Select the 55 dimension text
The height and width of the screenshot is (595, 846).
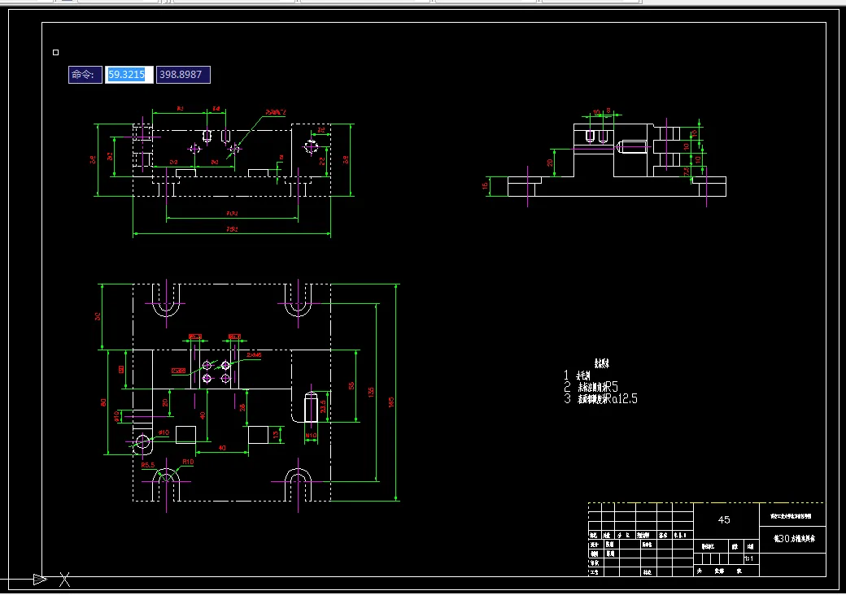pyautogui.click(x=351, y=386)
